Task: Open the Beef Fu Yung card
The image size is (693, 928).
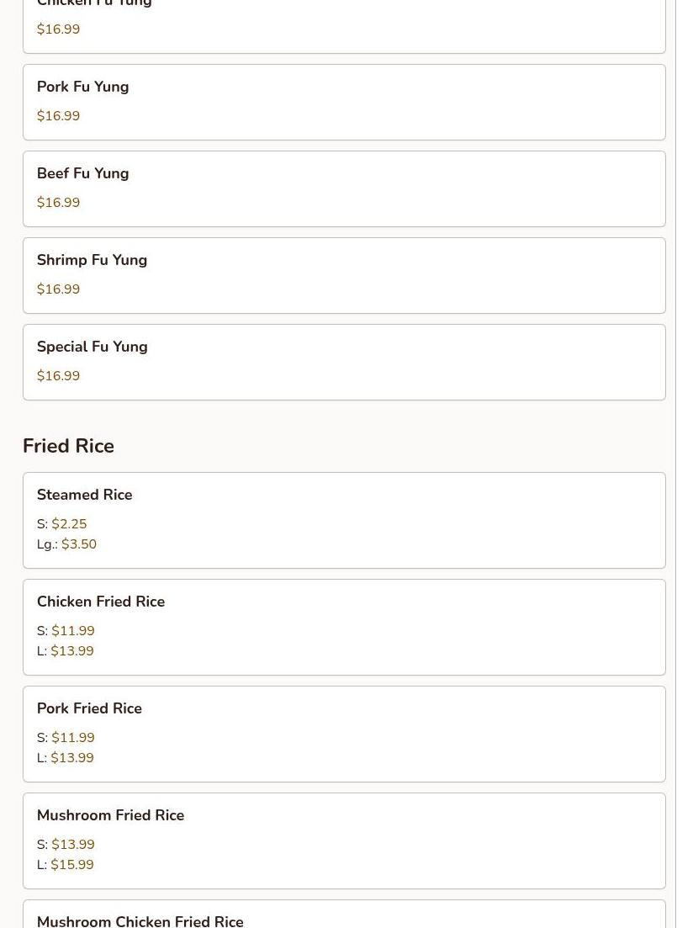Action: pos(344,188)
